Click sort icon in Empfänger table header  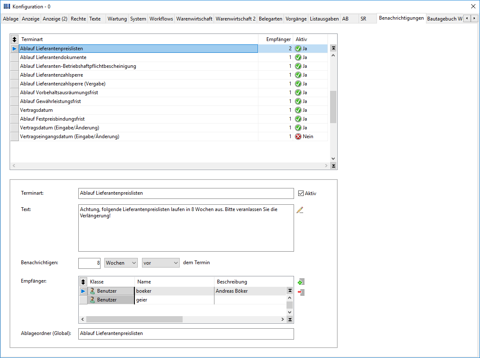(83, 281)
